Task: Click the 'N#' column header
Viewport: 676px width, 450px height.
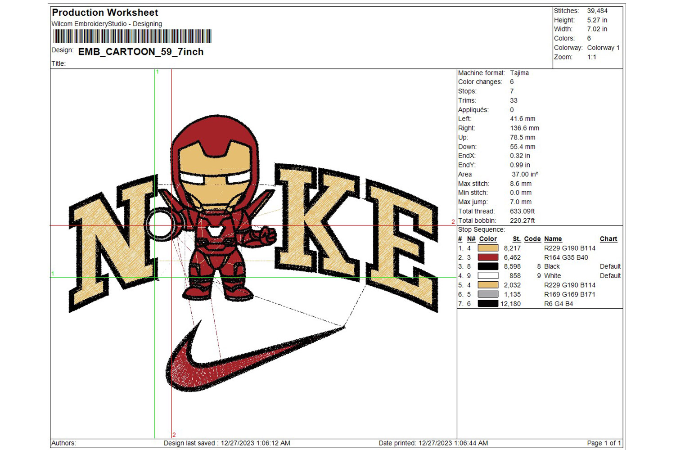Action: coord(471,239)
